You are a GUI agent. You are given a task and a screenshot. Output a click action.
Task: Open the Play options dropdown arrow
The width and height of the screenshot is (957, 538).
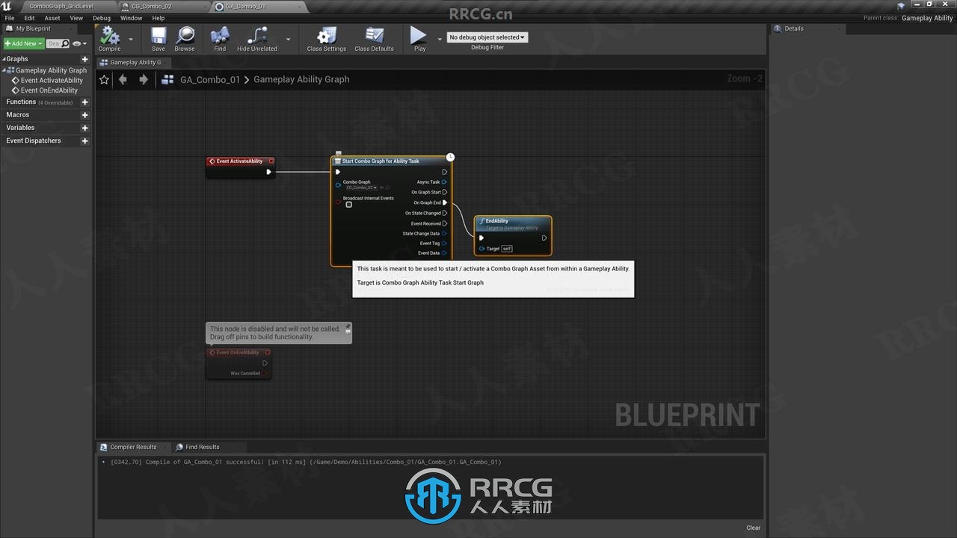(440, 39)
